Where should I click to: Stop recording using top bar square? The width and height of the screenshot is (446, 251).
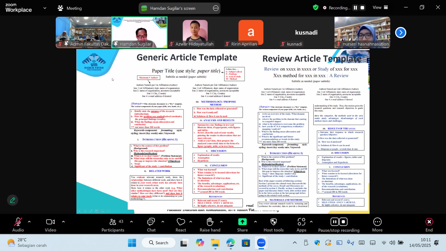pyautogui.click(x=362, y=8)
